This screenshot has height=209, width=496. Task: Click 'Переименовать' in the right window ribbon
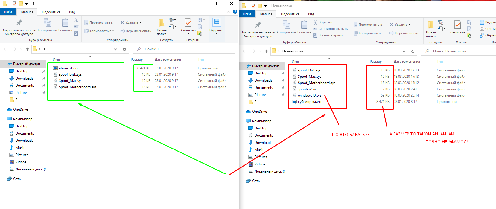click(x=404, y=33)
